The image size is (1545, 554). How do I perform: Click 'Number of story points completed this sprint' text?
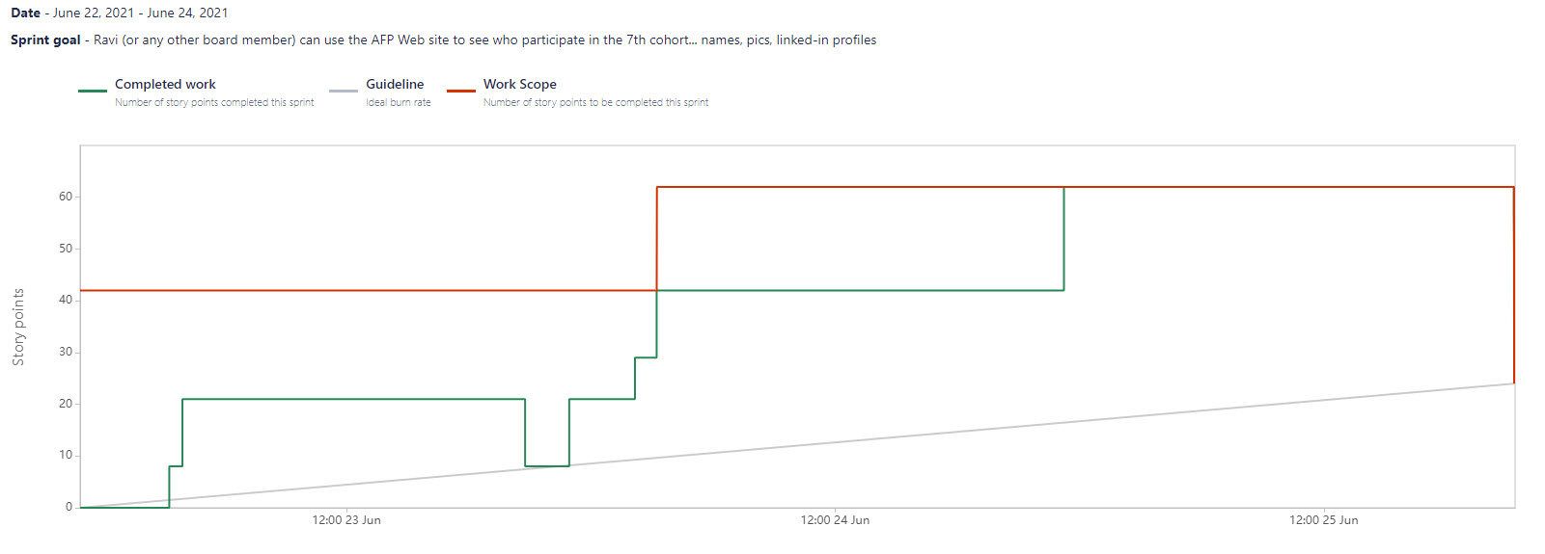click(214, 102)
